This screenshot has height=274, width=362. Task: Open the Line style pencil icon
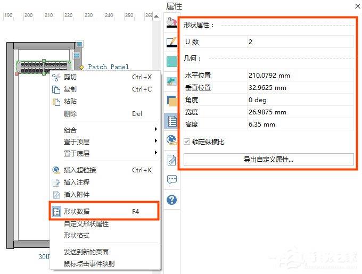click(171, 42)
